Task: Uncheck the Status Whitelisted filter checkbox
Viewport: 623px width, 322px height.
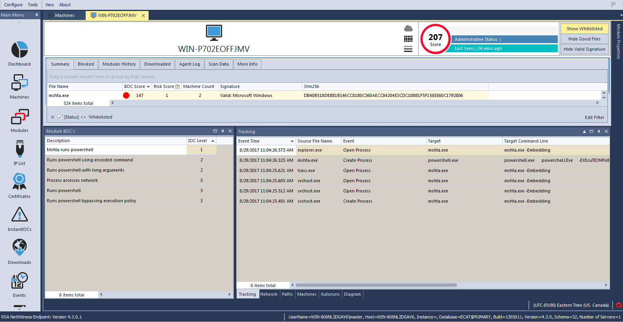Action: [60, 117]
